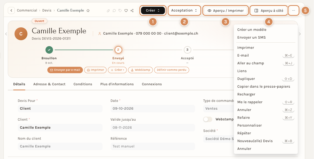Image resolution: width=314 pixels, height=159 pixels.
Task: Add a tag using the tag icon
Action: click(120, 10)
